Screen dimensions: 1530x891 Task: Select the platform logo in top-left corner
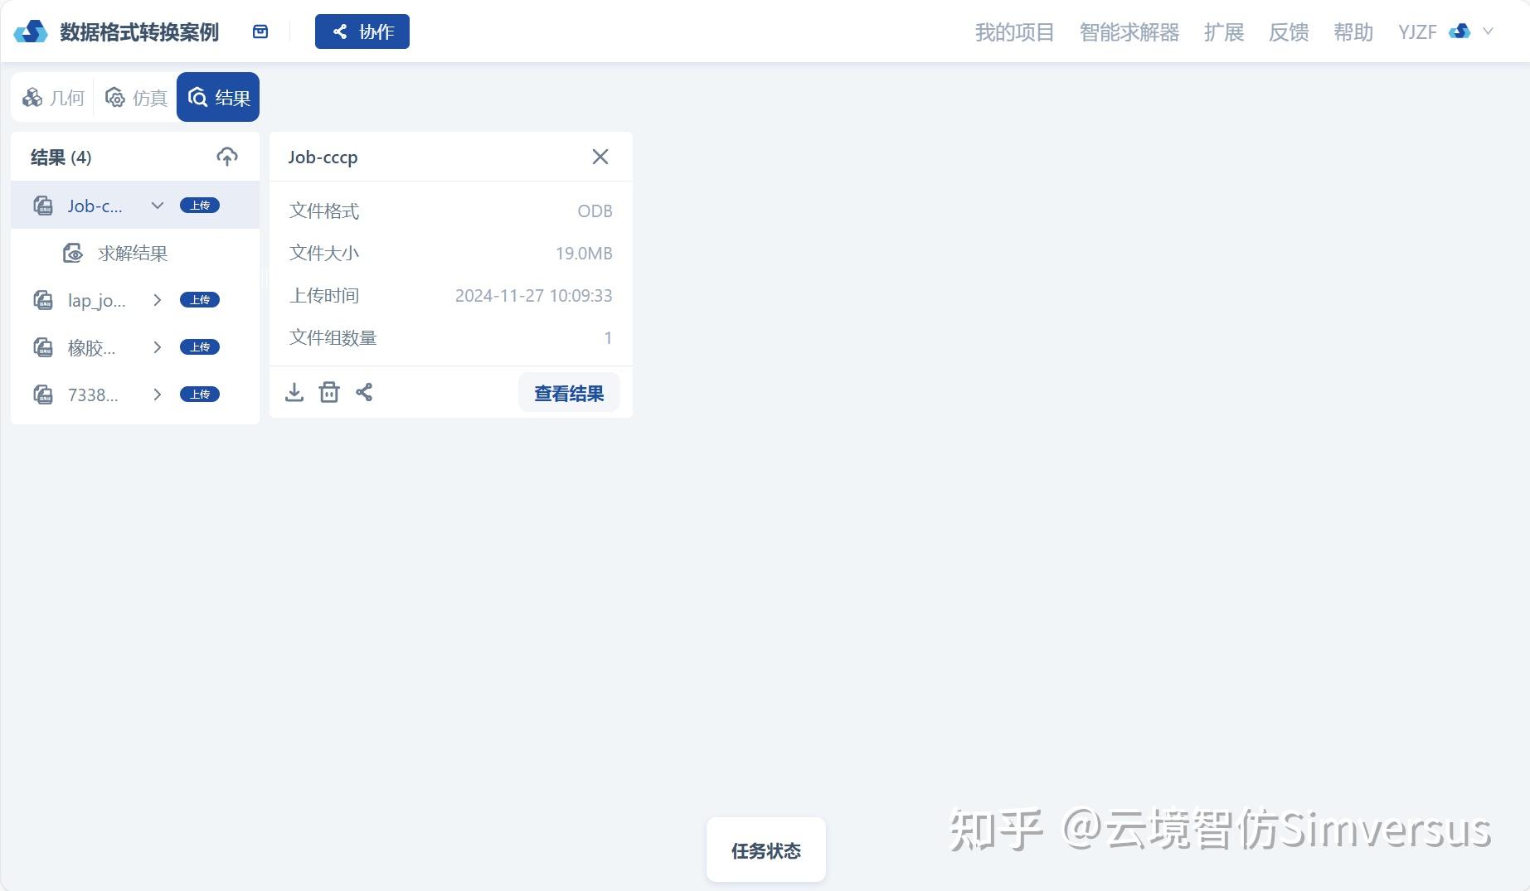pos(31,31)
